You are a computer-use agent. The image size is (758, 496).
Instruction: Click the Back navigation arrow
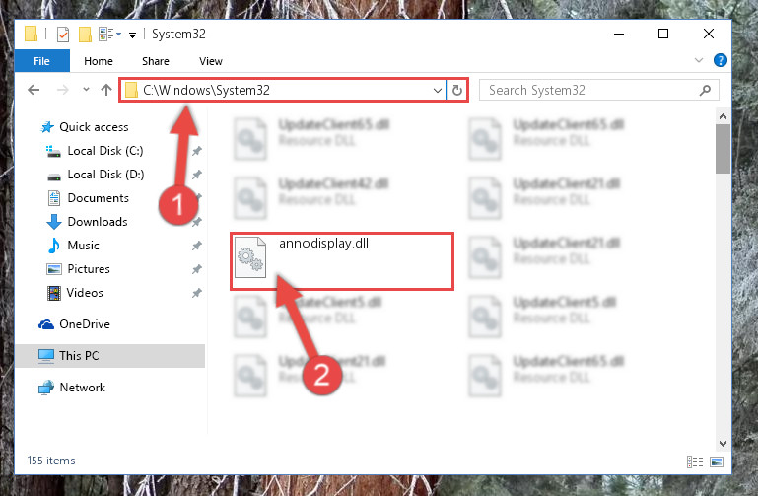(x=34, y=90)
